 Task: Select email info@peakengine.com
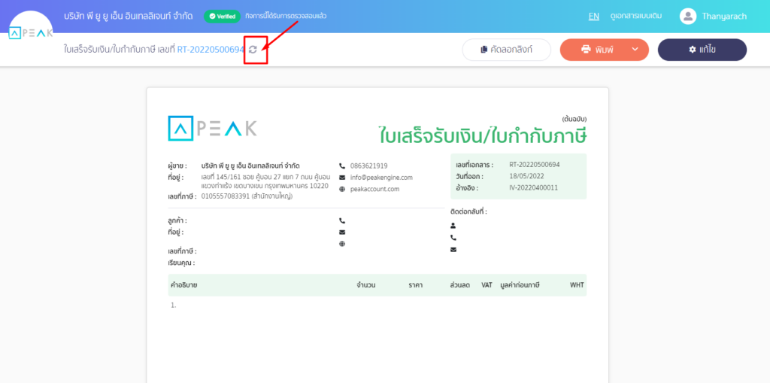pos(381,178)
